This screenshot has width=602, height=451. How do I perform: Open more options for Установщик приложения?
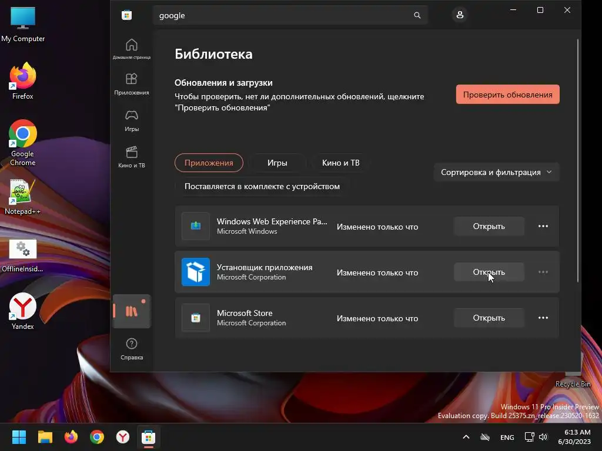543,272
